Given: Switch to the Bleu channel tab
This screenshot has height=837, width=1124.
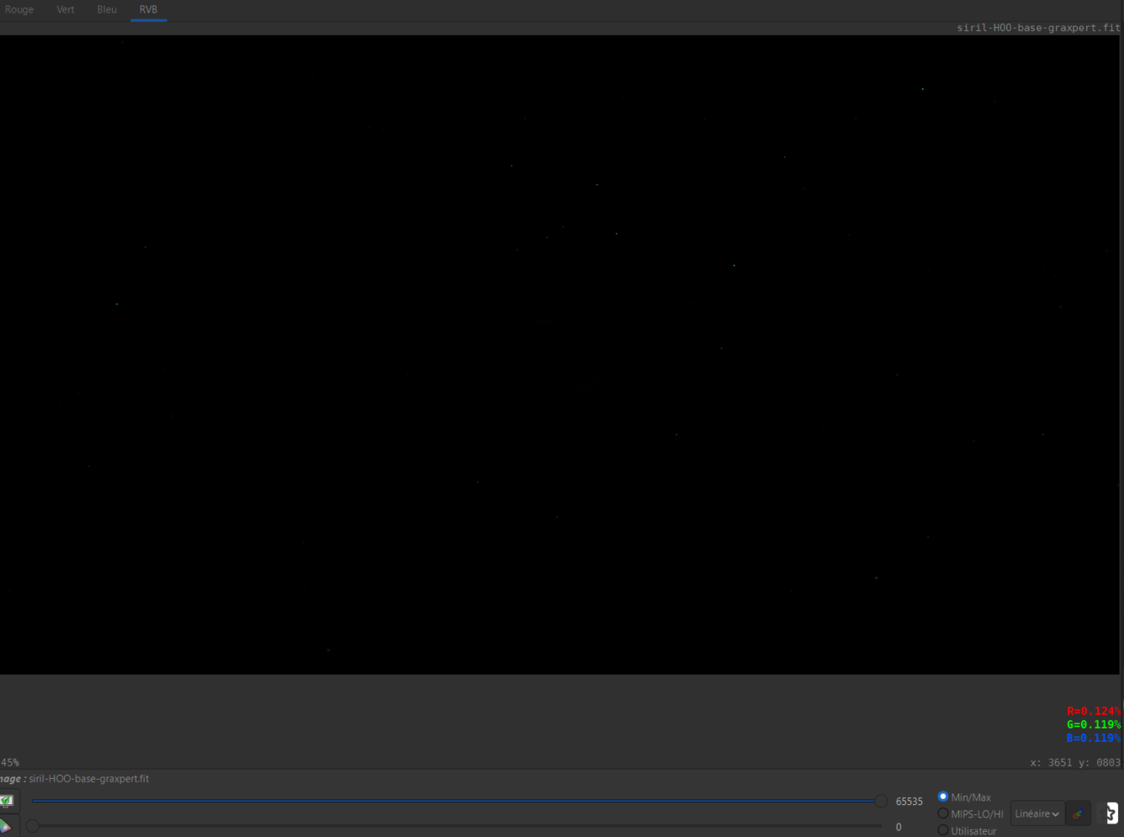Looking at the screenshot, I should click(107, 10).
